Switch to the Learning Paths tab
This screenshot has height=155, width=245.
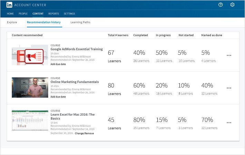80,22
